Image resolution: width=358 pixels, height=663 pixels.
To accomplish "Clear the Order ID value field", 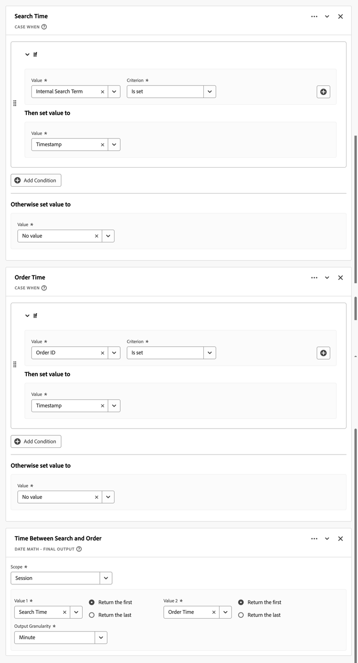I will (x=103, y=353).
